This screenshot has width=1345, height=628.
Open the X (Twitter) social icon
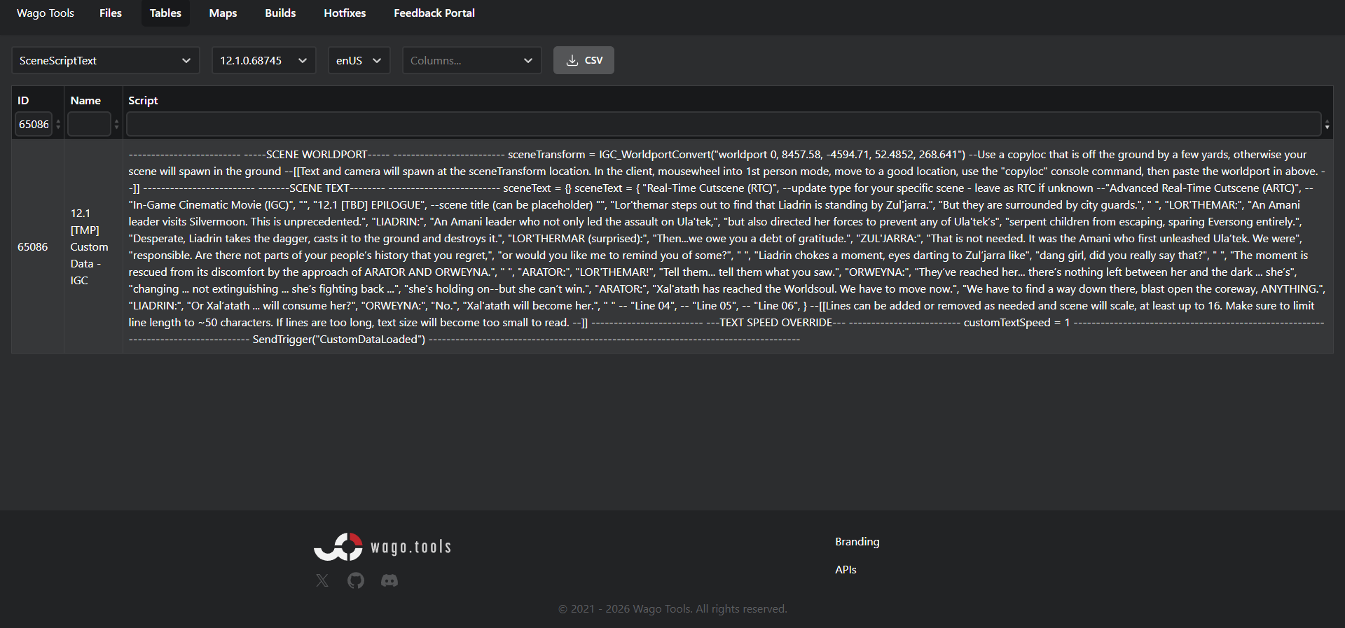[322, 580]
